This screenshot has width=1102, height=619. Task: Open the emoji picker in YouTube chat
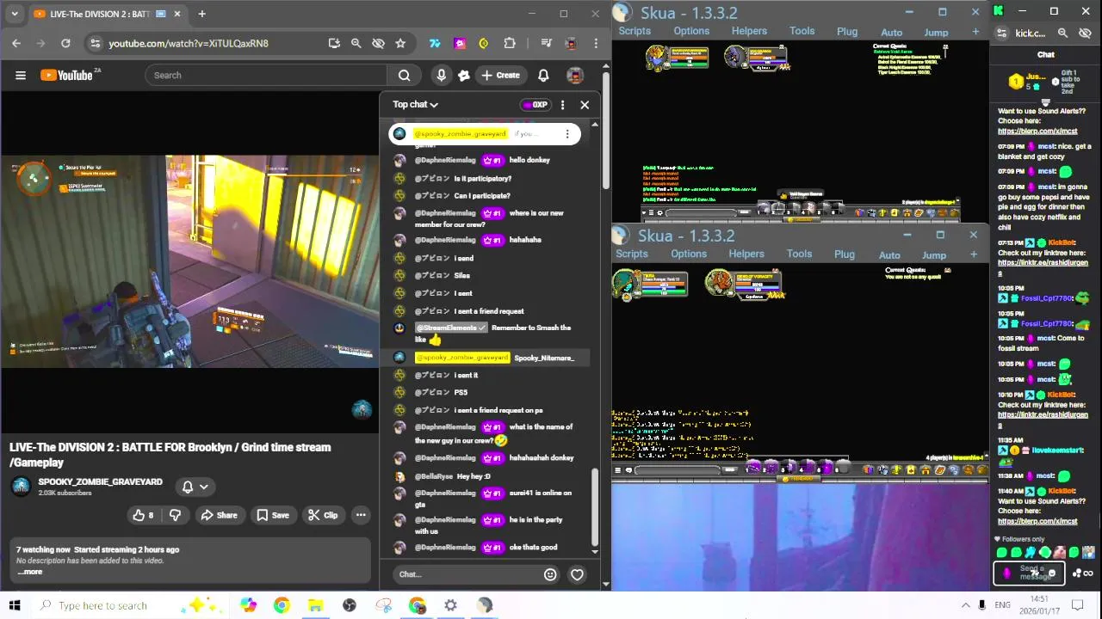(x=550, y=574)
